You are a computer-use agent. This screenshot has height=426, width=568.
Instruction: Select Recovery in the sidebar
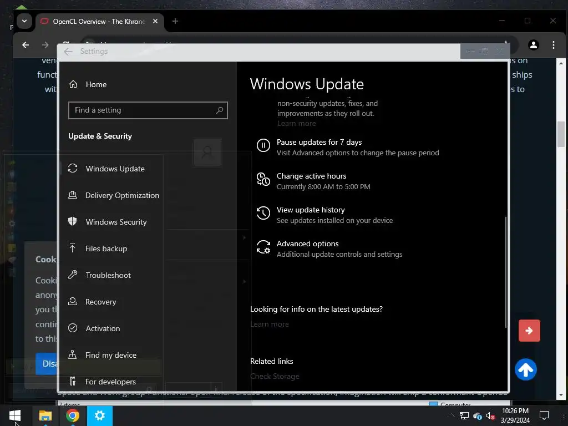[100, 302]
